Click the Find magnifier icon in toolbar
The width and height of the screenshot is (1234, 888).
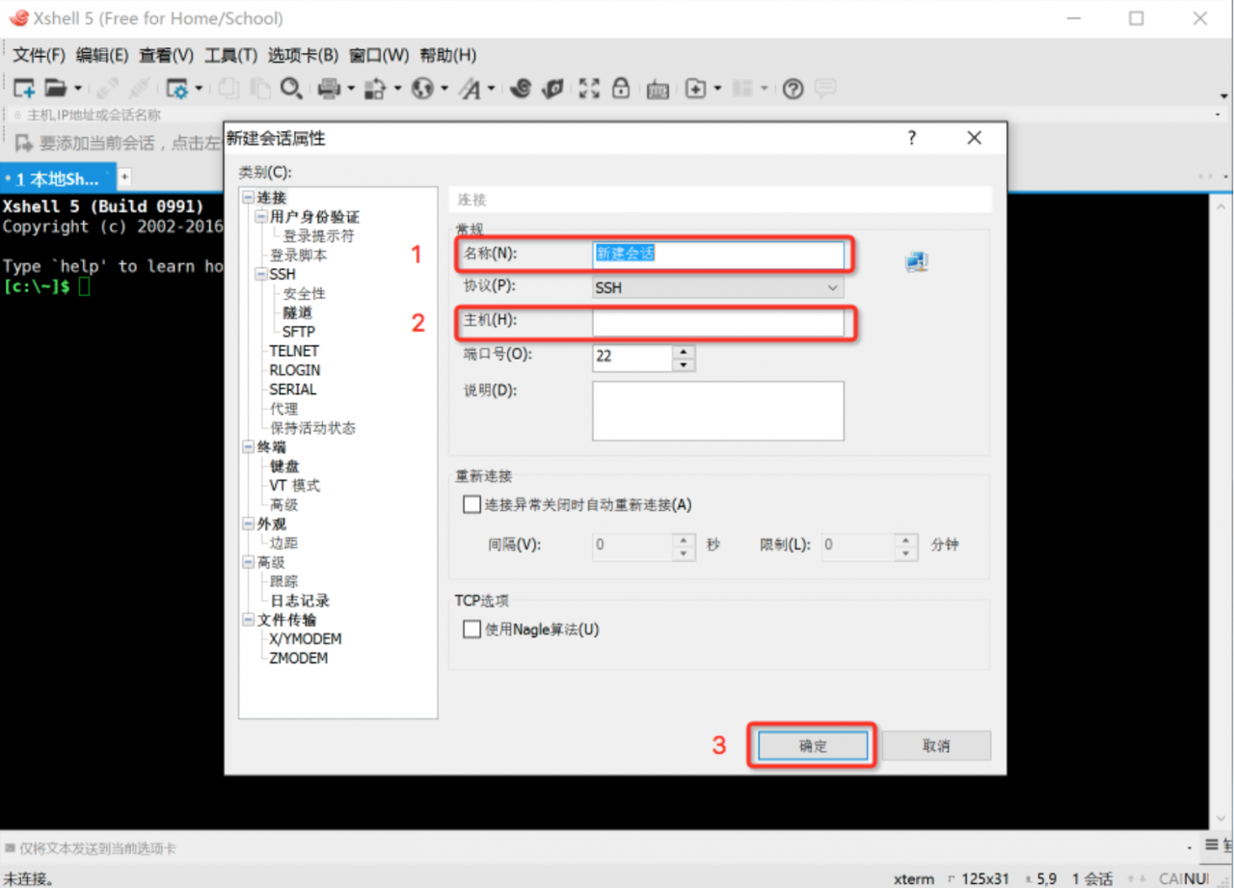[291, 89]
